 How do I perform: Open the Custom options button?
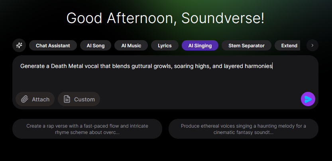79,99
